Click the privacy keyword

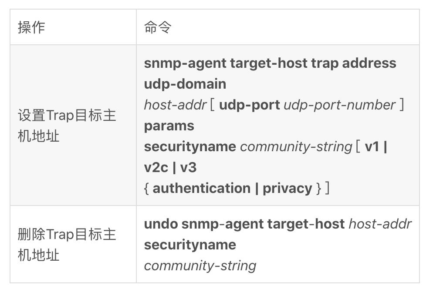tap(287, 189)
